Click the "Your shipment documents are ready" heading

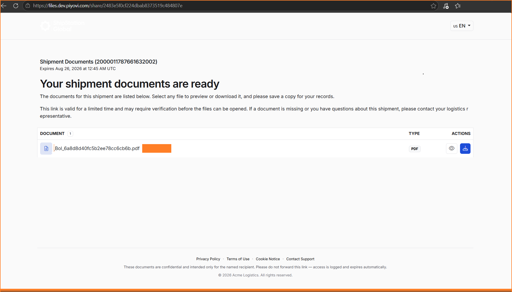coord(130,84)
